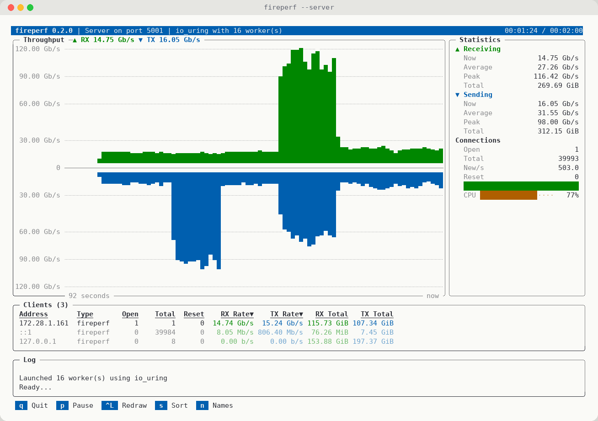Sort clients by TX Rate column
This screenshot has height=421, width=598.
pos(287,314)
